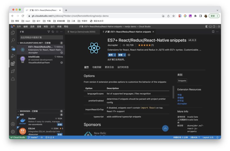Close the ES7+ snippets editor tab
The image size is (230, 151).
coord(153,32)
